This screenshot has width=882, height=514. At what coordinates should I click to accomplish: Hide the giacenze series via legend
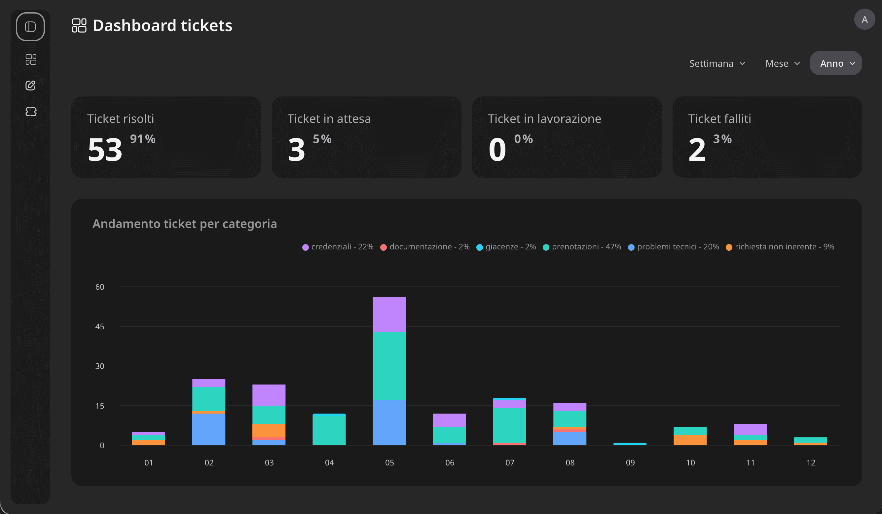click(x=506, y=247)
